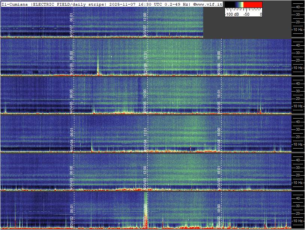The image size is (305, 230).
Task: Click the -100 dB scale label
Action: (x=232, y=14)
